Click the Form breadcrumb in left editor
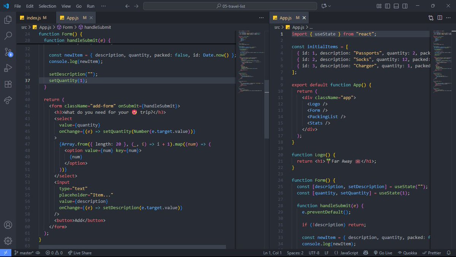 pos(65,27)
